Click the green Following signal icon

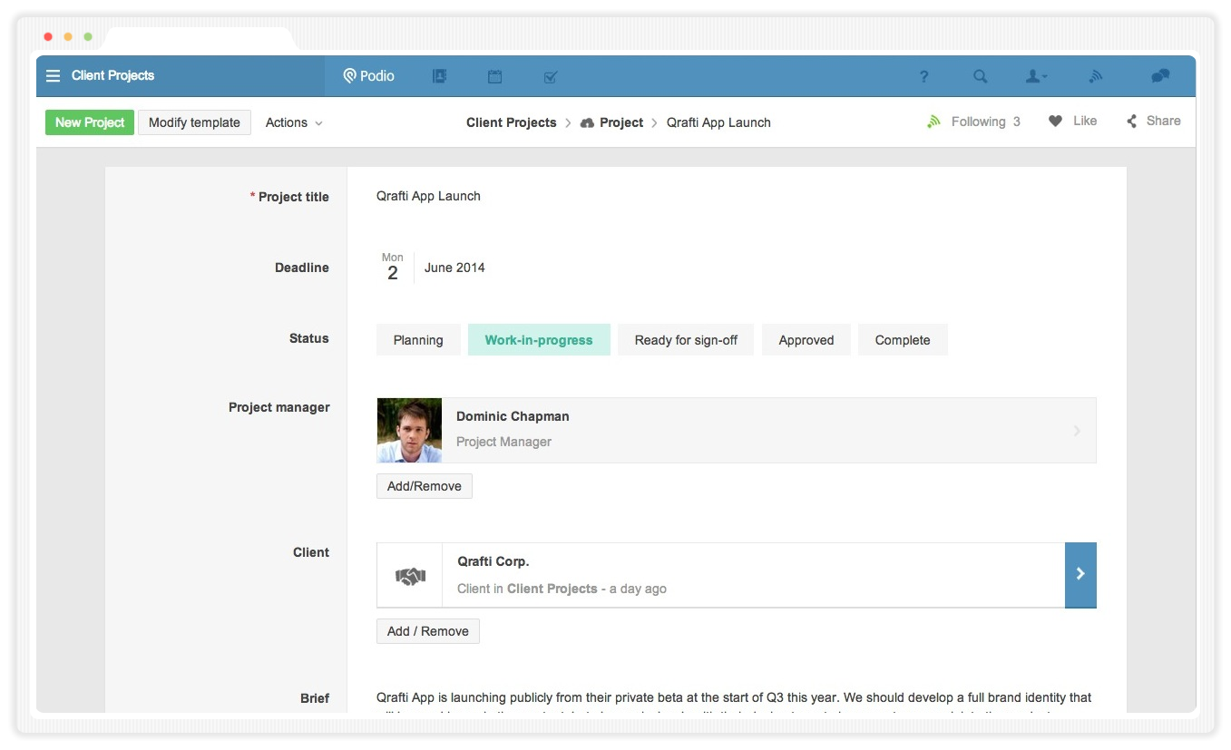pos(933,122)
